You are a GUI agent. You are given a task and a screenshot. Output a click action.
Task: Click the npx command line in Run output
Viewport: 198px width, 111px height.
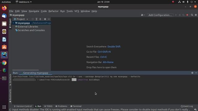(x=76, y=76)
